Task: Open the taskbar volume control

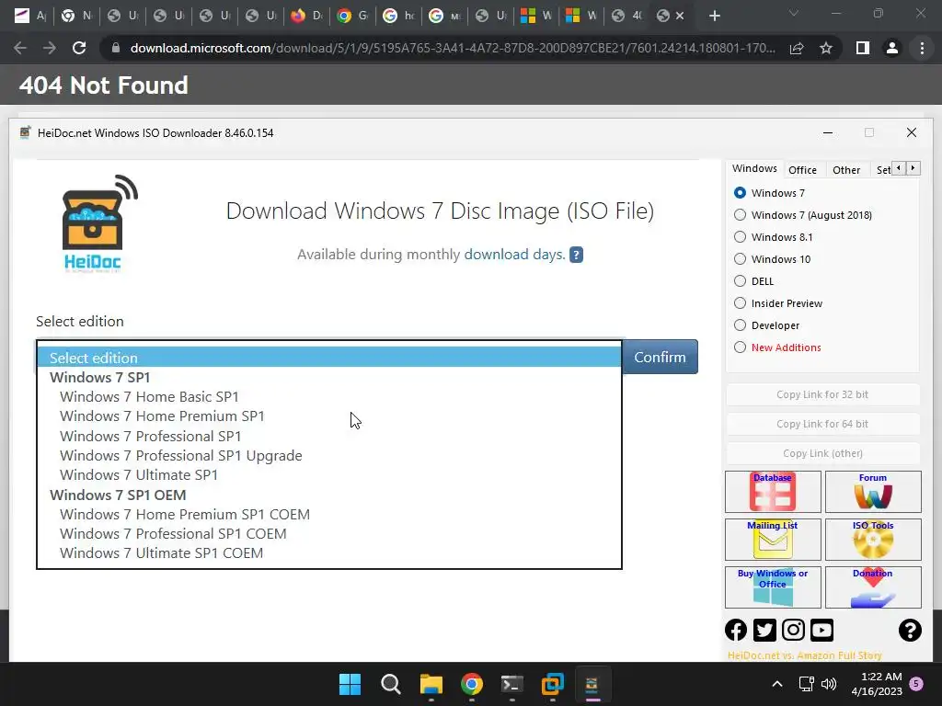Action: click(x=829, y=684)
